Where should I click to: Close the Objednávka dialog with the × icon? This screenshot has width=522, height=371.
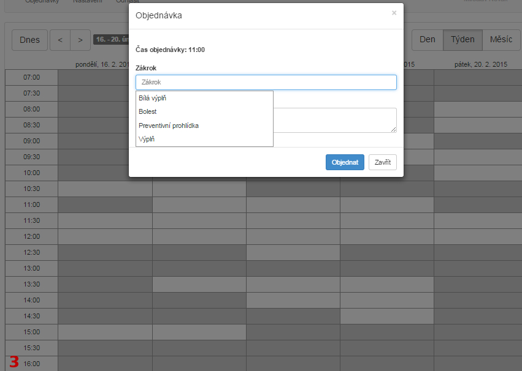394,13
